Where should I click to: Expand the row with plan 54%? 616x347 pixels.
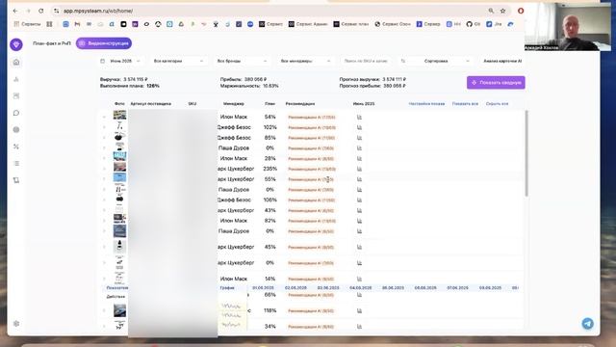tap(105, 117)
